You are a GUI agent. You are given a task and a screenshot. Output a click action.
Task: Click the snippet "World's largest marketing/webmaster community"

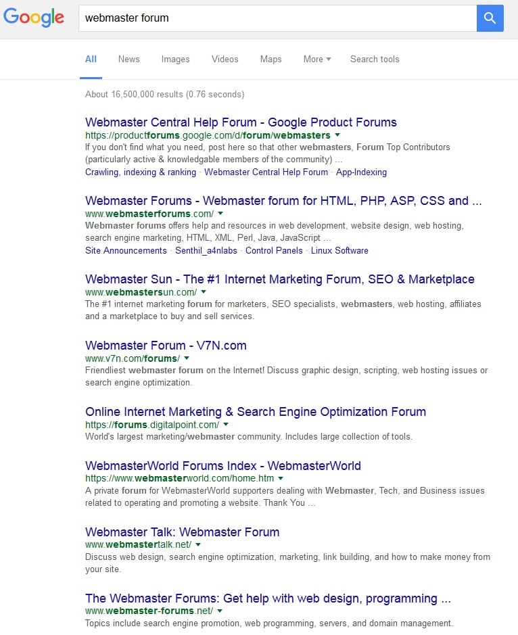pos(249,437)
